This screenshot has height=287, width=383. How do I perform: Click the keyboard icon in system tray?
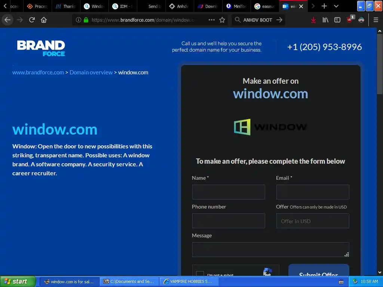pyautogui.click(x=341, y=282)
